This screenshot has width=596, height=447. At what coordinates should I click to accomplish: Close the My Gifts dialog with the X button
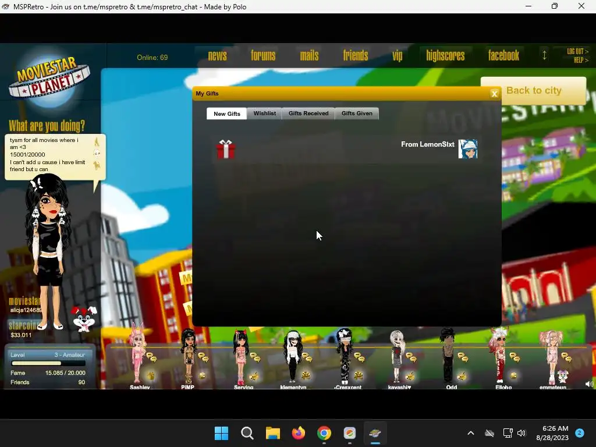tap(494, 94)
